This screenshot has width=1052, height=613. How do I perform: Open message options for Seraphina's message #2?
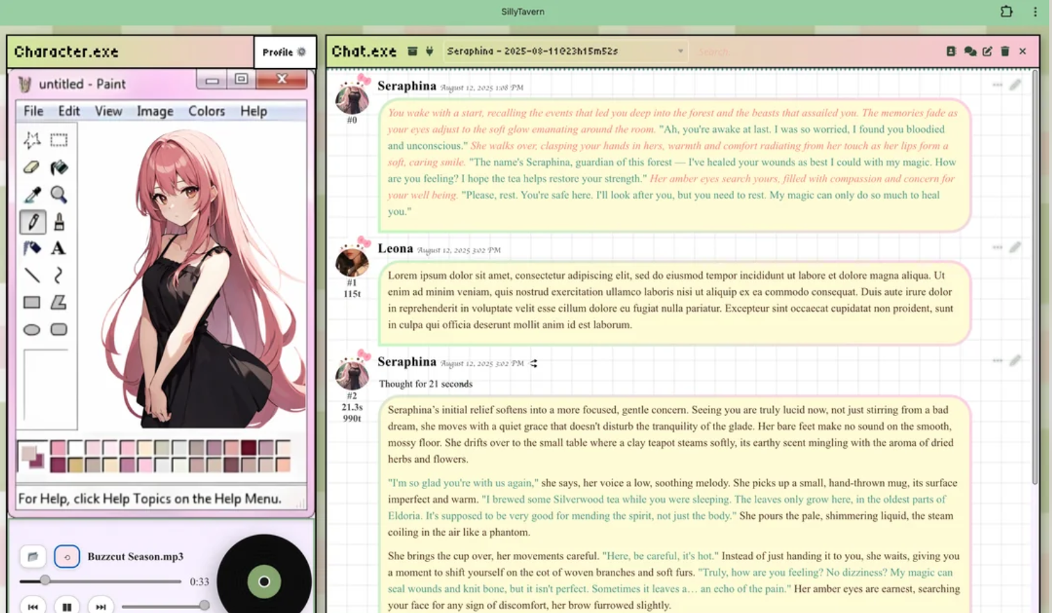tap(998, 360)
